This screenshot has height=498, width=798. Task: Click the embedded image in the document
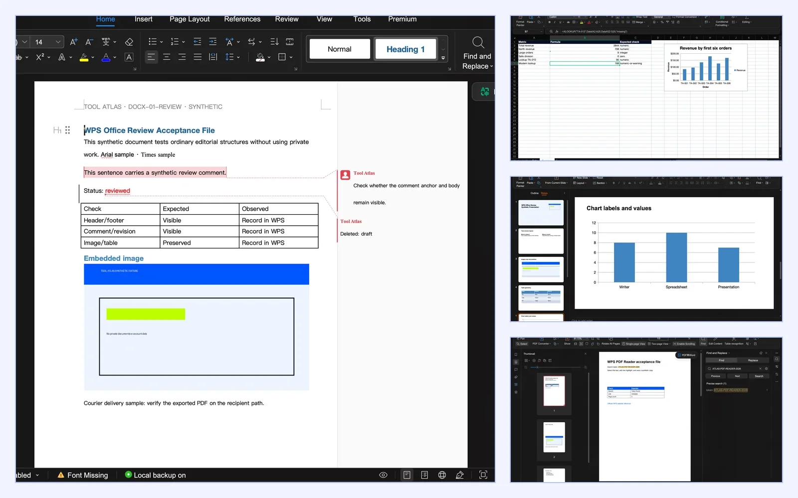tap(197, 327)
